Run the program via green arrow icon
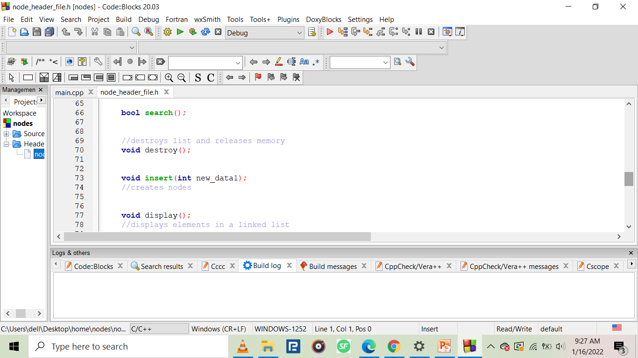Screen dimensions: 638x358 tap(180, 32)
